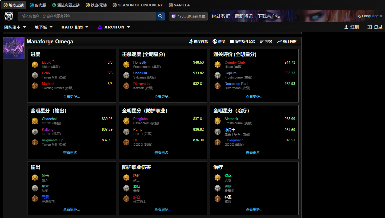This screenshot has width=385, height=218.
Task: Open the ARCHON dropdown menu
Action: point(114,27)
